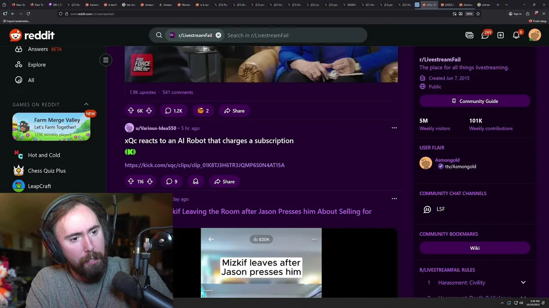Open the LSF community chat channel

point(434,209)
